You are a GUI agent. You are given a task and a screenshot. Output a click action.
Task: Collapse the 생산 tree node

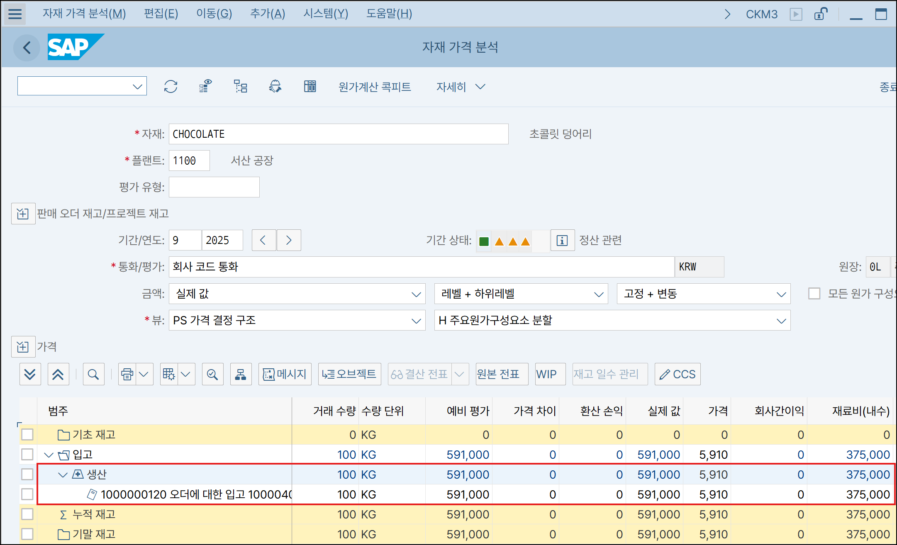63,474
